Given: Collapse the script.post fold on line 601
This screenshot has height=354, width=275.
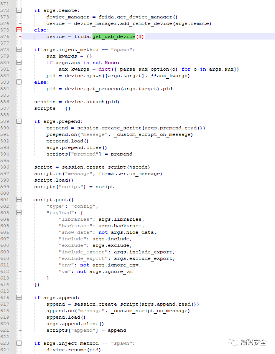Looking at the screenshot, I should tap(19, 200).
